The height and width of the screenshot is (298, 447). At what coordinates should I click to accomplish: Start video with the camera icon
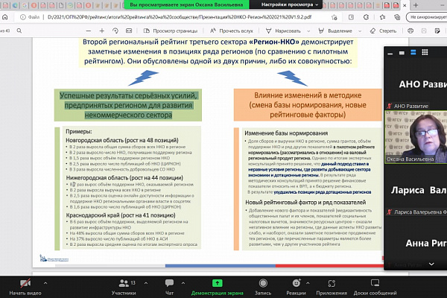point(25,283)
